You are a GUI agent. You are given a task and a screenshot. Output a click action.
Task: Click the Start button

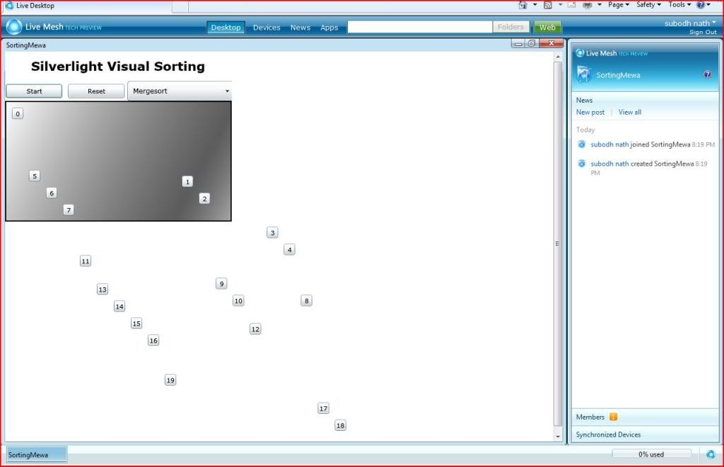[34, 91]
